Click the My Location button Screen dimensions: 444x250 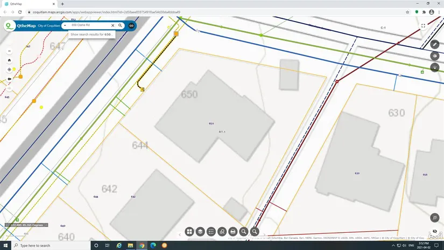coord(9,70)
